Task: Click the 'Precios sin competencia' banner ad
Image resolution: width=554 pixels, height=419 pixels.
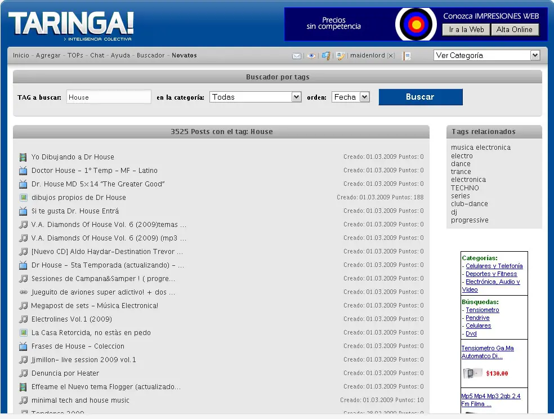Action: [333, 23]
